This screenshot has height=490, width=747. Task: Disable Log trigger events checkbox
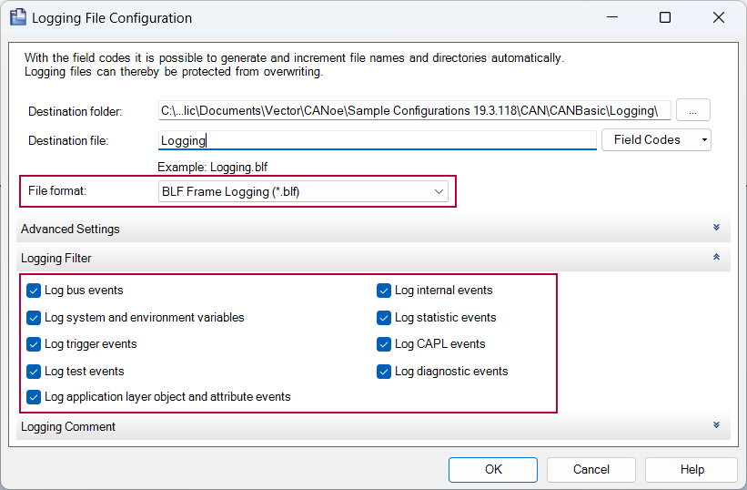34,344
